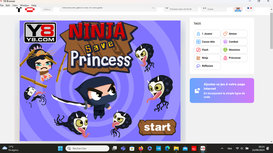The height and width of the screenshot is (153, 273).
Task: Open the Casse-tête tag
Action: (x=207, y=42)
